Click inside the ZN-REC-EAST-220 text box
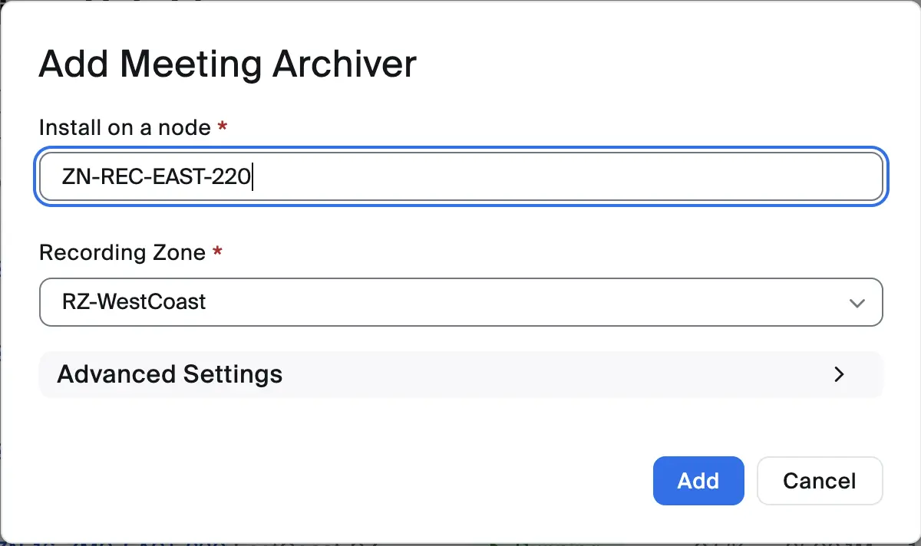921x546 pixels. pyautogui.click(x=157, y=177)
